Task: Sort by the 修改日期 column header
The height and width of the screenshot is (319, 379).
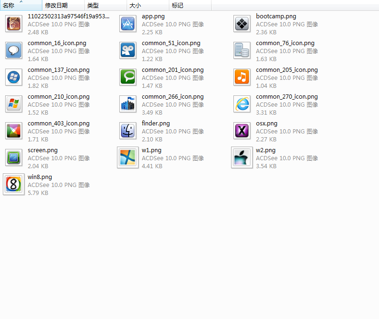Action: pyautogui.click(x=63, y=5)
